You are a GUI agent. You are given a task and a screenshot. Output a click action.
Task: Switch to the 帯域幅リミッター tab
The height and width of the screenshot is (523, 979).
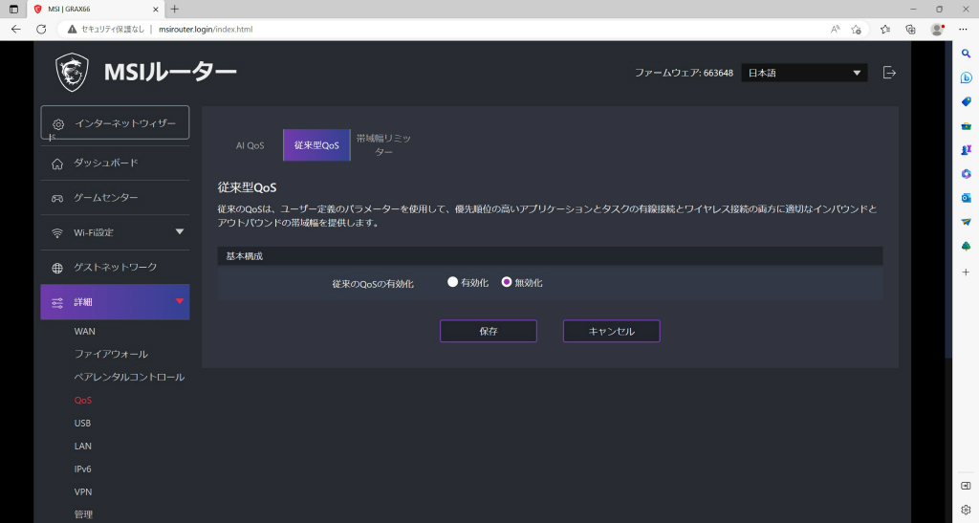(x=383, y=144)
